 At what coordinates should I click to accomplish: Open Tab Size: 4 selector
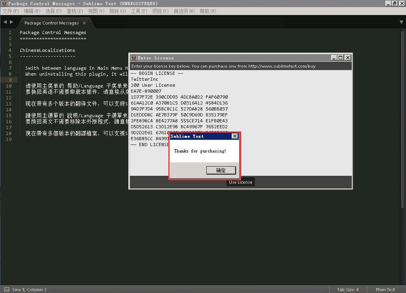pyautogui.click(x=348, y=289)
